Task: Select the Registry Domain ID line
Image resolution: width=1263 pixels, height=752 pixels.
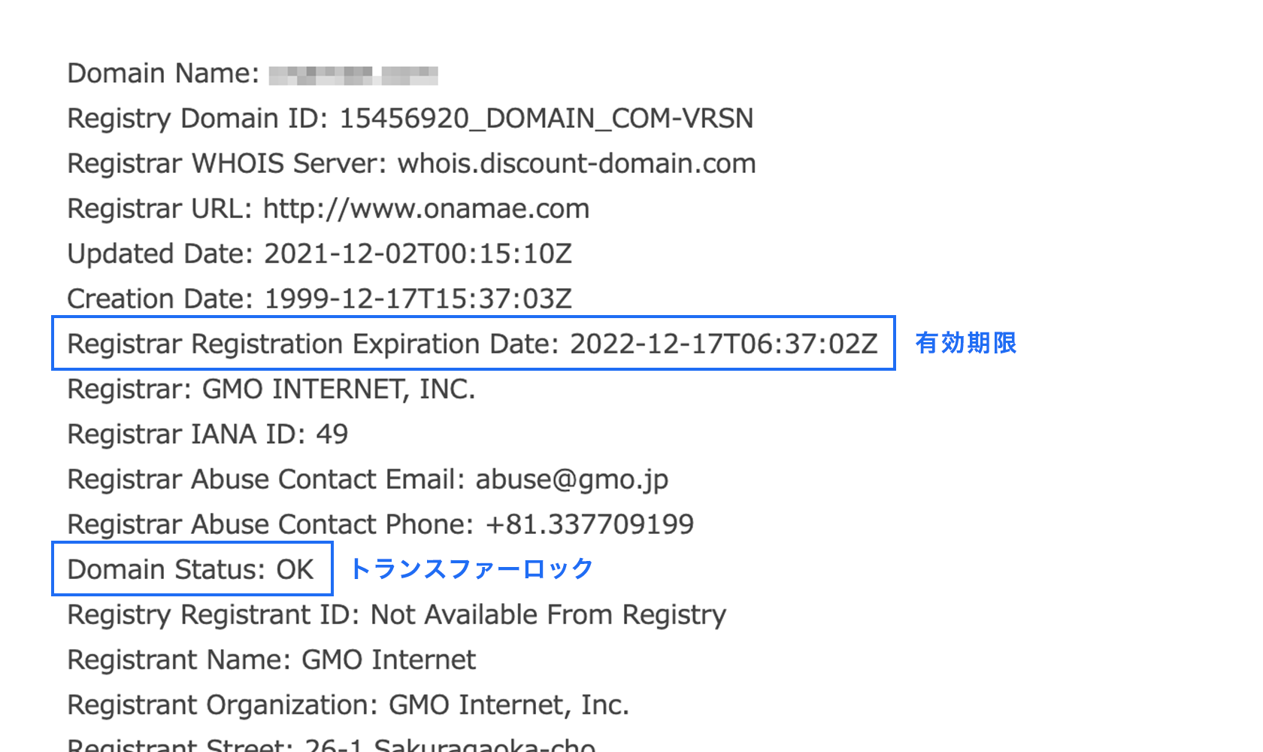Action: (410, 119)
